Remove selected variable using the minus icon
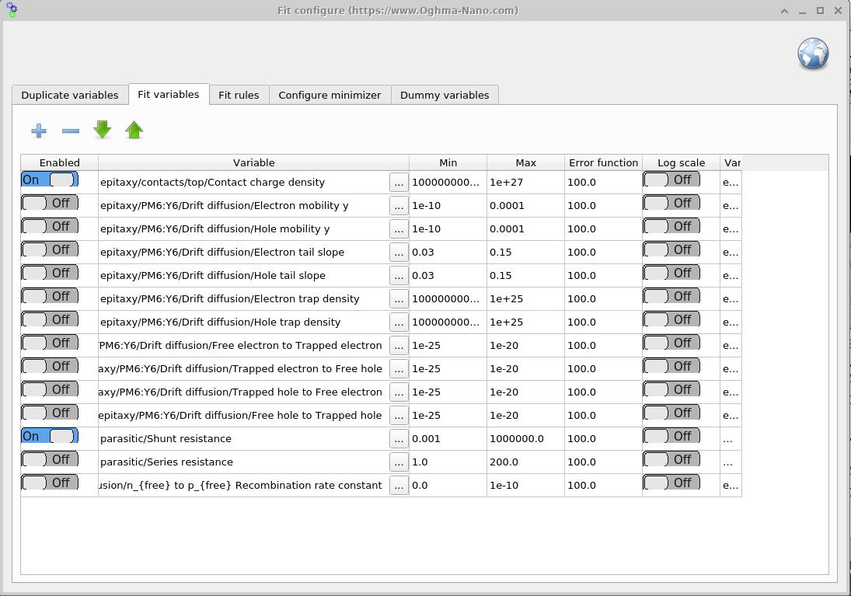Image resolution: width=851 pixels, height=596 pixels. pos(70,131)
